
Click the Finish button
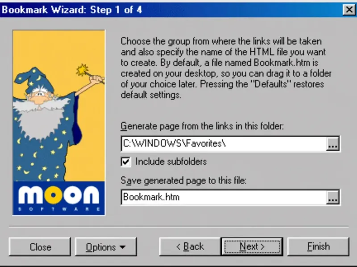318,247
